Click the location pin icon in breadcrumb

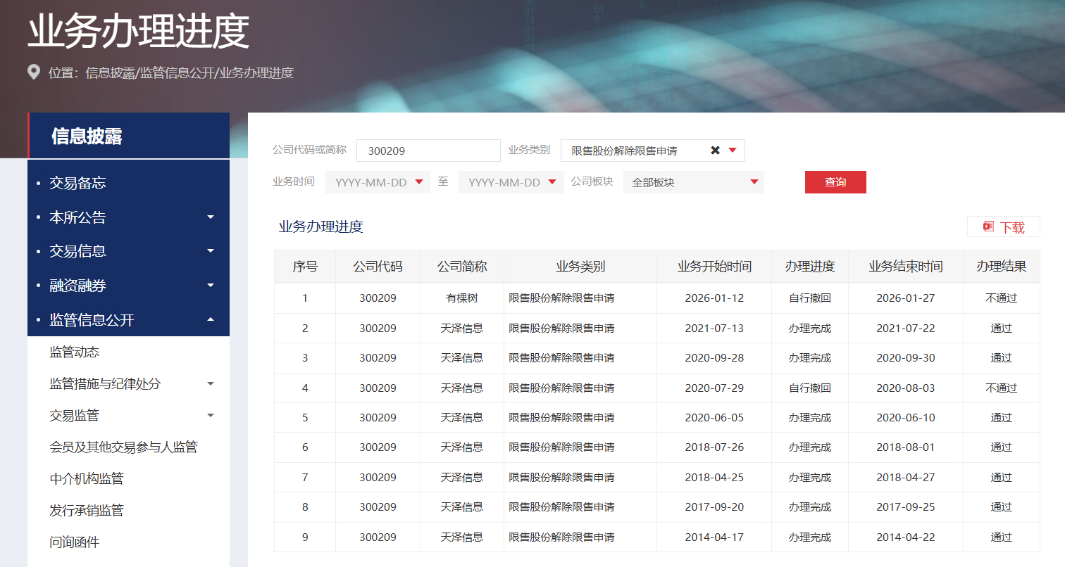[33, 72]
